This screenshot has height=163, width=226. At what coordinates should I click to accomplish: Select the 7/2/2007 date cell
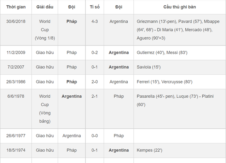(16, 67)
